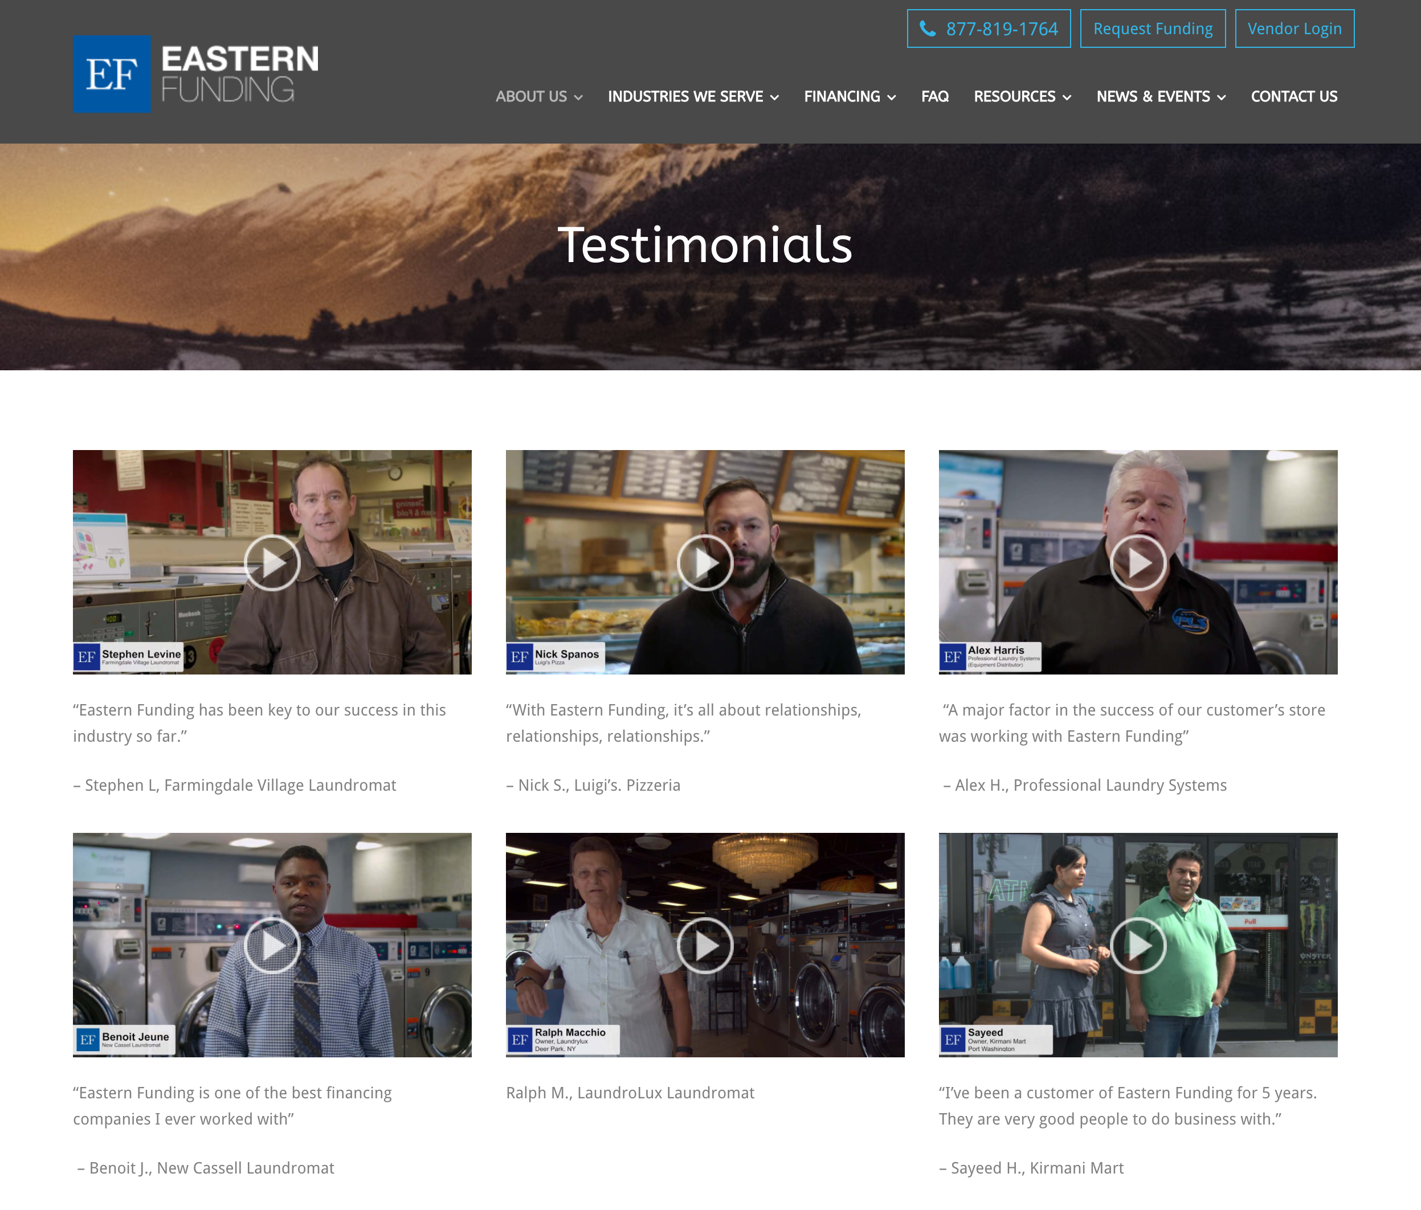The image size is (1421, 1210).
Task: Click the EF Eastern Funding logo
Action: (x=195, y=74)
